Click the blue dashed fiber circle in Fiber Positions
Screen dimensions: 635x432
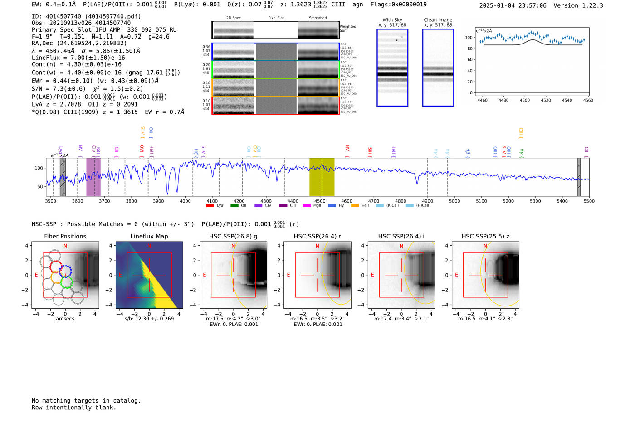pyautogui.click(x=65, y=272)
